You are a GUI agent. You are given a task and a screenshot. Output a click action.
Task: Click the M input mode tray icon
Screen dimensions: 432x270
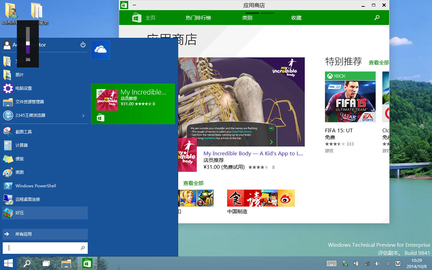[398, 264]
